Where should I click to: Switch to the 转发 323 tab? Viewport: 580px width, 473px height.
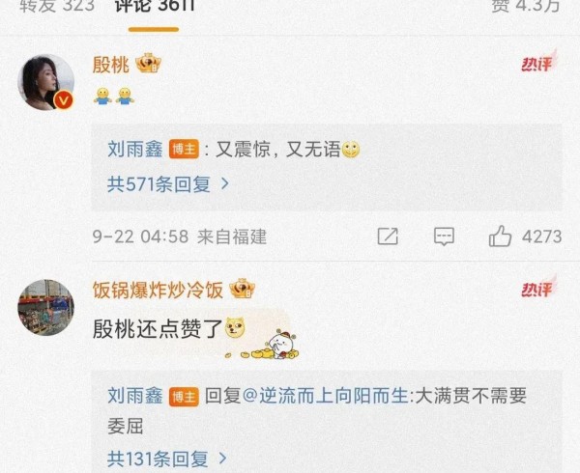pyautogui.click(x=57, y=5)
